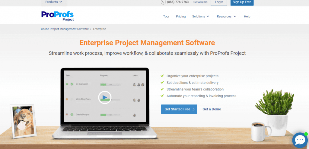Click the Sign Up Free button
The height and width of the screenshot is (149, 309).
coord(242,2)
